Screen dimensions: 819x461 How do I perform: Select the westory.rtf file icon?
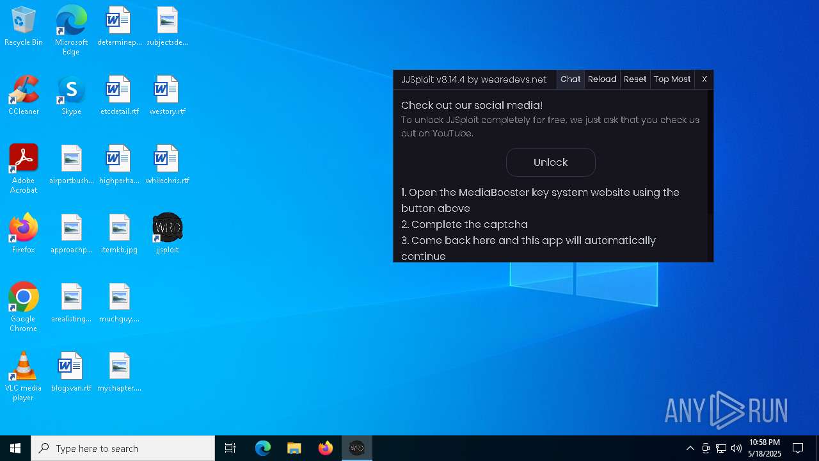coord(167,96)
